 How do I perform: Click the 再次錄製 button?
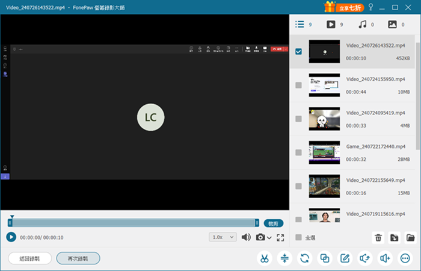[78, 258]
